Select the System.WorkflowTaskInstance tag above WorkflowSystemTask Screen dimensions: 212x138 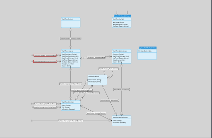pos(148,48)
